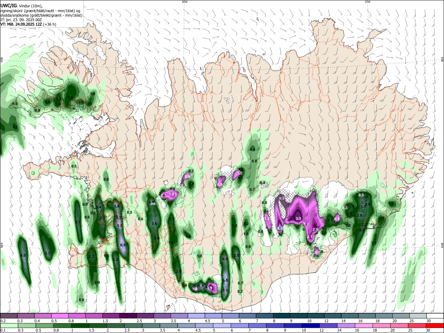Click the 15W longitude label at the top edge
The height and width of the screenshot is (333, 444).
(x=367, y=2)
